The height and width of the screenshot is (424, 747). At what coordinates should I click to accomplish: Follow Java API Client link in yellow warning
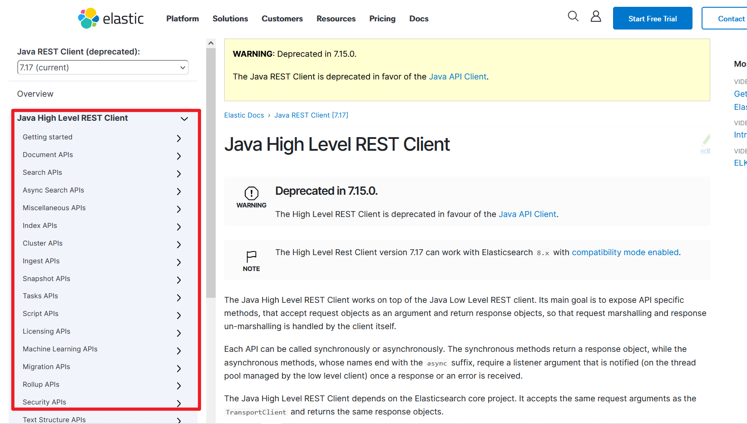coord(458,77)
